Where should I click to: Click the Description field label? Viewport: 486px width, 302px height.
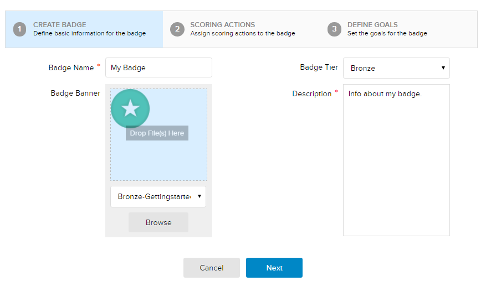tap(311, 93)
